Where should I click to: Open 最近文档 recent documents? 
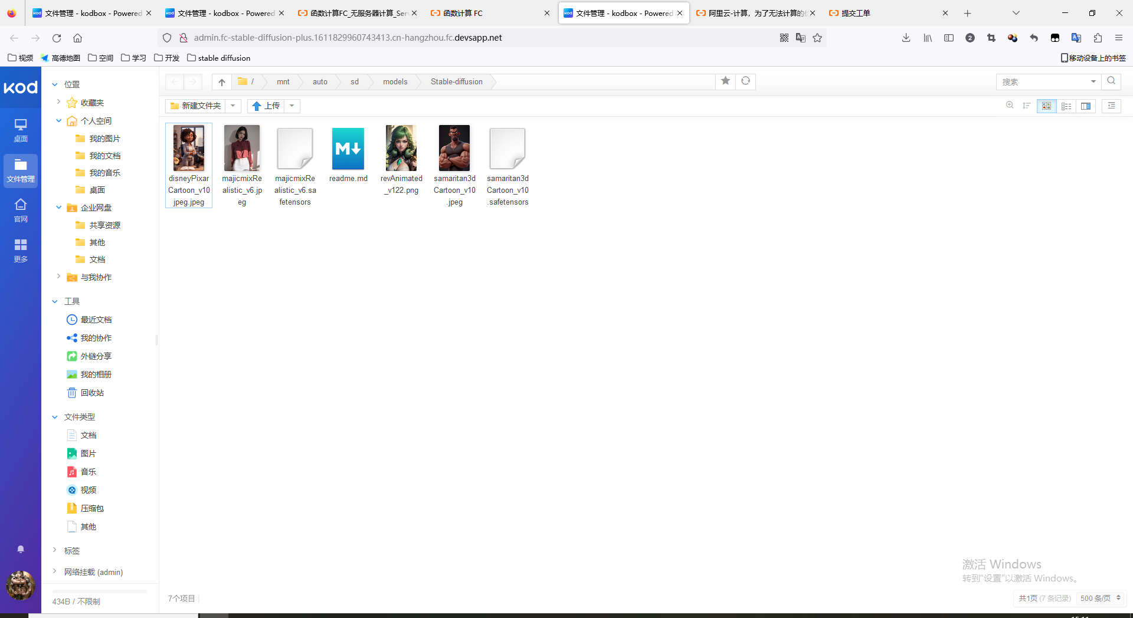point(89,320)
